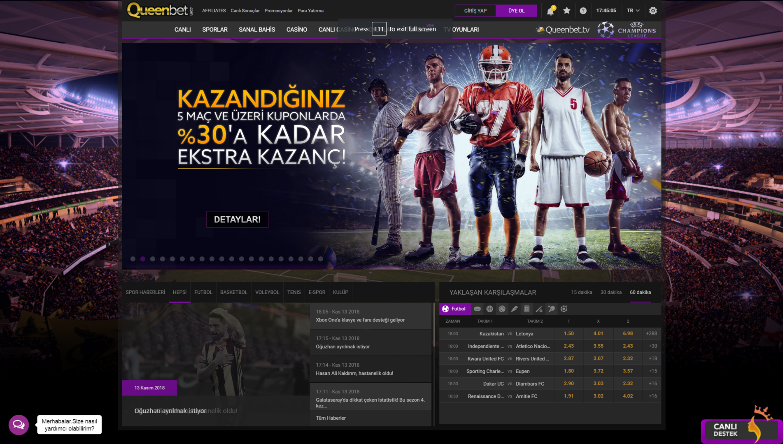Expand +16 markets for Renaissance match
This screenshot has width=783, height=444.
coord(652,396)
